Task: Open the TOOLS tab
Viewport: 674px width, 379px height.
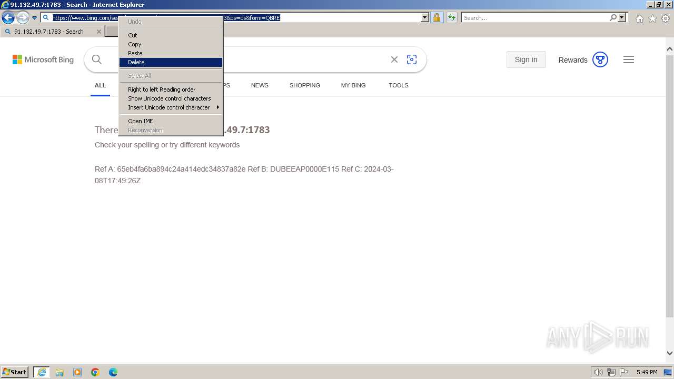Action: pyautogui.click(x=399, y=85)
